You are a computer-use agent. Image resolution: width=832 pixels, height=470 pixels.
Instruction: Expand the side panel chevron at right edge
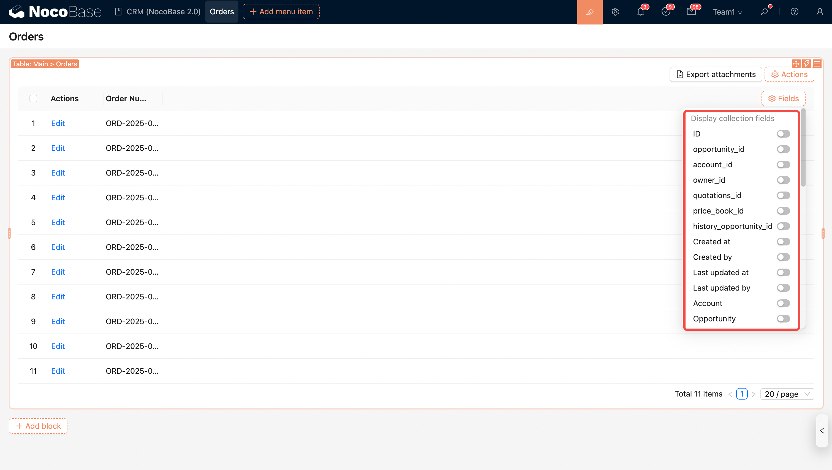pyautogui.click(x=822, y=431)
